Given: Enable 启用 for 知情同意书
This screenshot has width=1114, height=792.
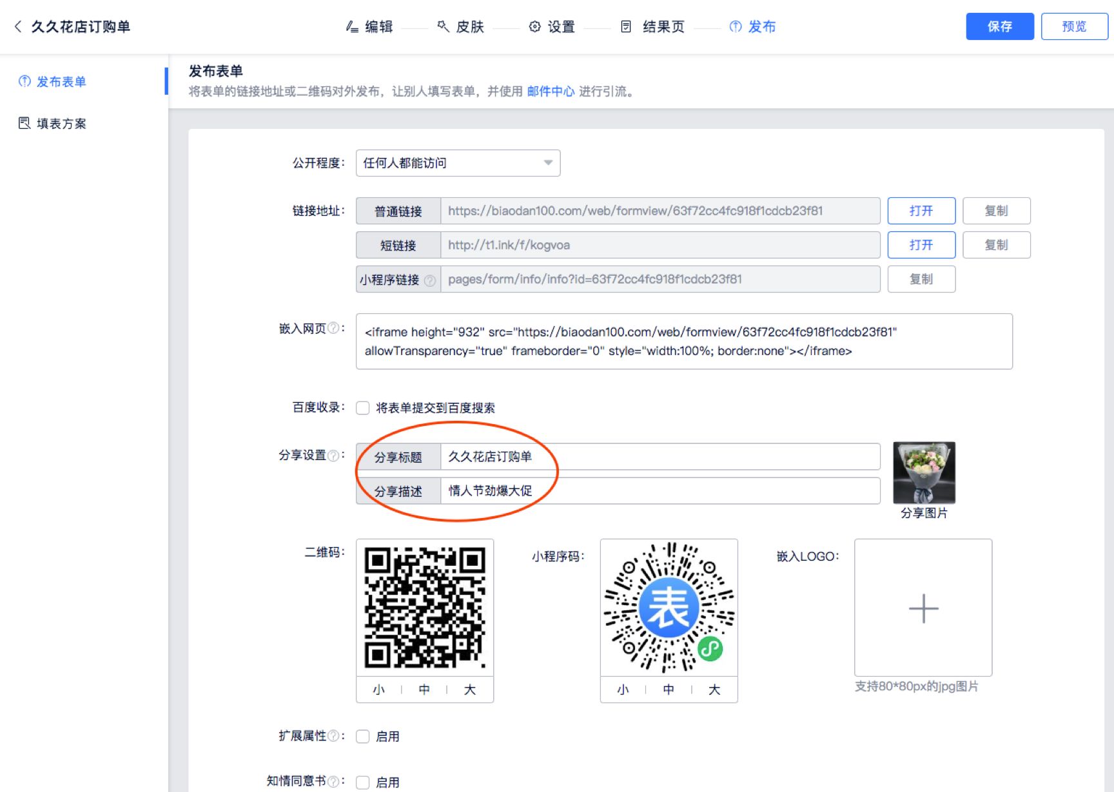Looking at the screenshot, I should [x=362, y=782].
